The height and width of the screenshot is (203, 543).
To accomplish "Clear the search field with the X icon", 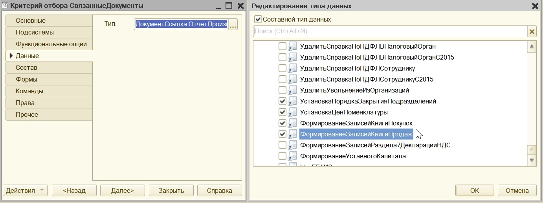I will (x=532, y=32).
